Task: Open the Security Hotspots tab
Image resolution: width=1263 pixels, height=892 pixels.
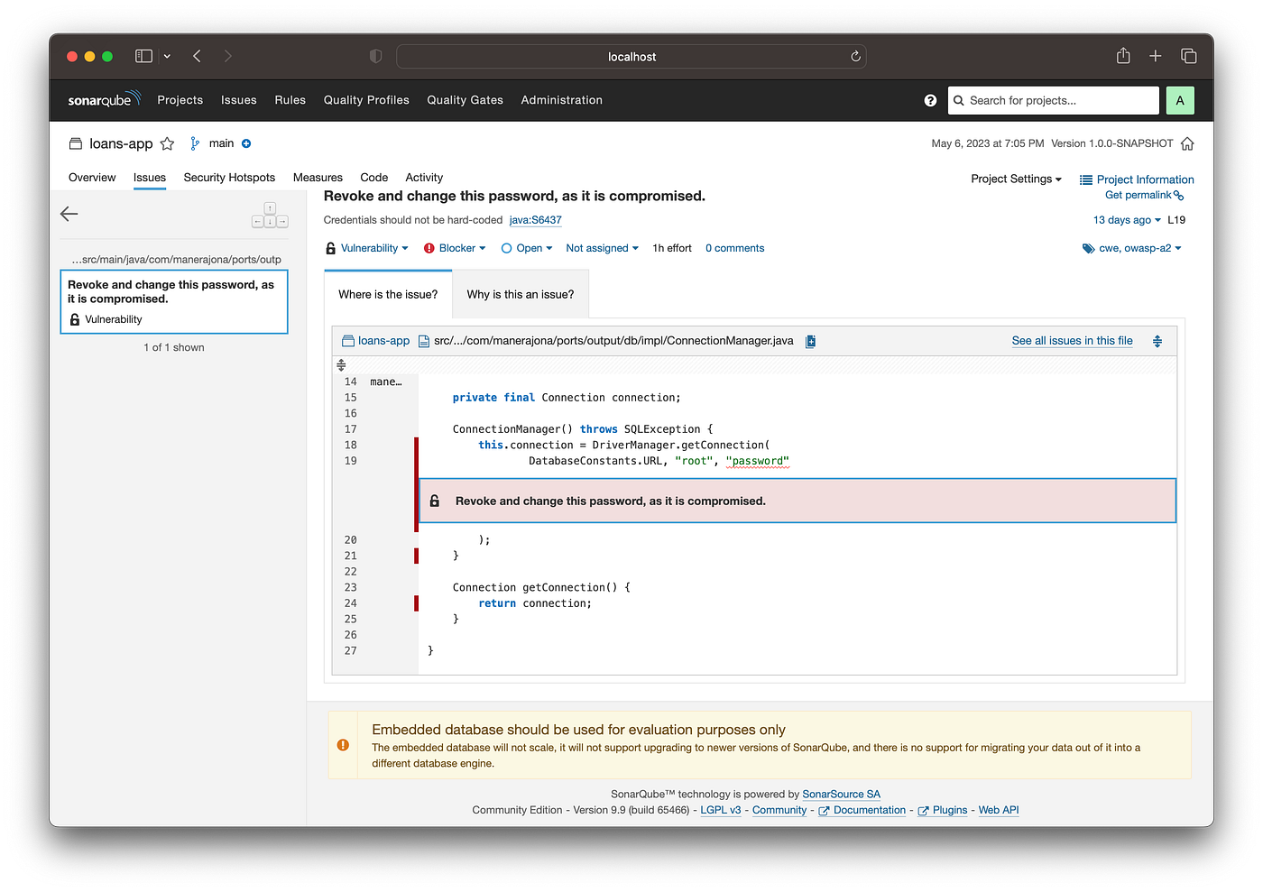Action: (x=229, y=178)
